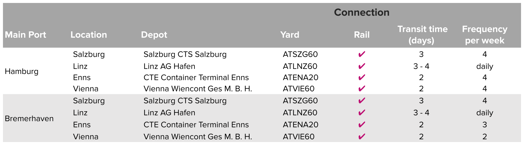Click the Yard column header

tap(290, 35)
